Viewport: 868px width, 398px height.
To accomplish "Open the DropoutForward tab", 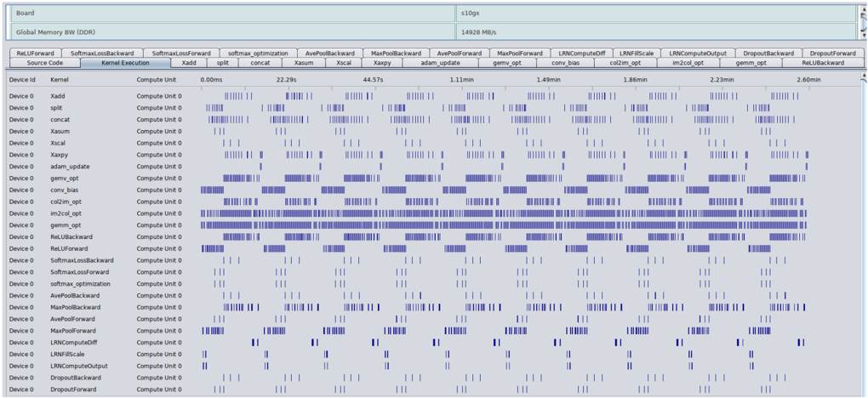I will coord(832,53).
